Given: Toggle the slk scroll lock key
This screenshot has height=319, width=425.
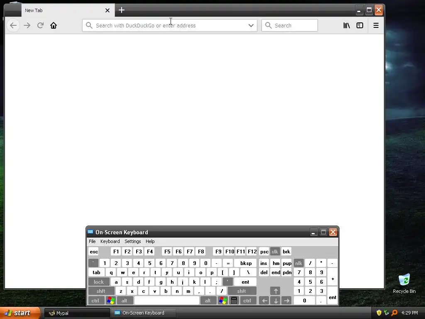Looking at the screenshot, I should coord(275,251).
